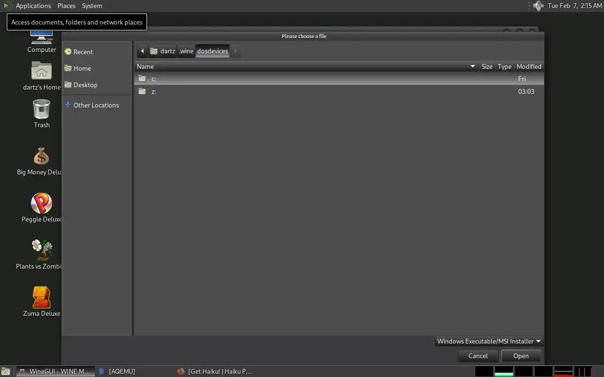Image resolution: width=604 pixels, height=377 pixels.
Task: Select the c: folder row
Action: point(339,79)
